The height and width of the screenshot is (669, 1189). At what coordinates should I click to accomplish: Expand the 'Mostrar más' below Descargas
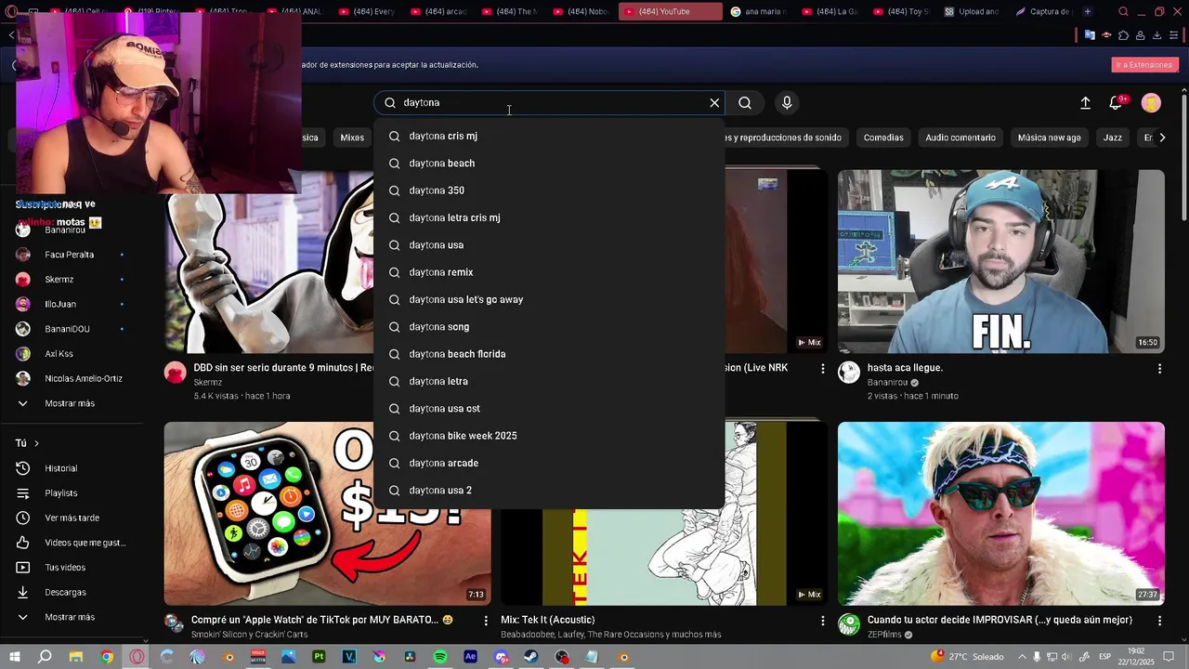point(70,617)
